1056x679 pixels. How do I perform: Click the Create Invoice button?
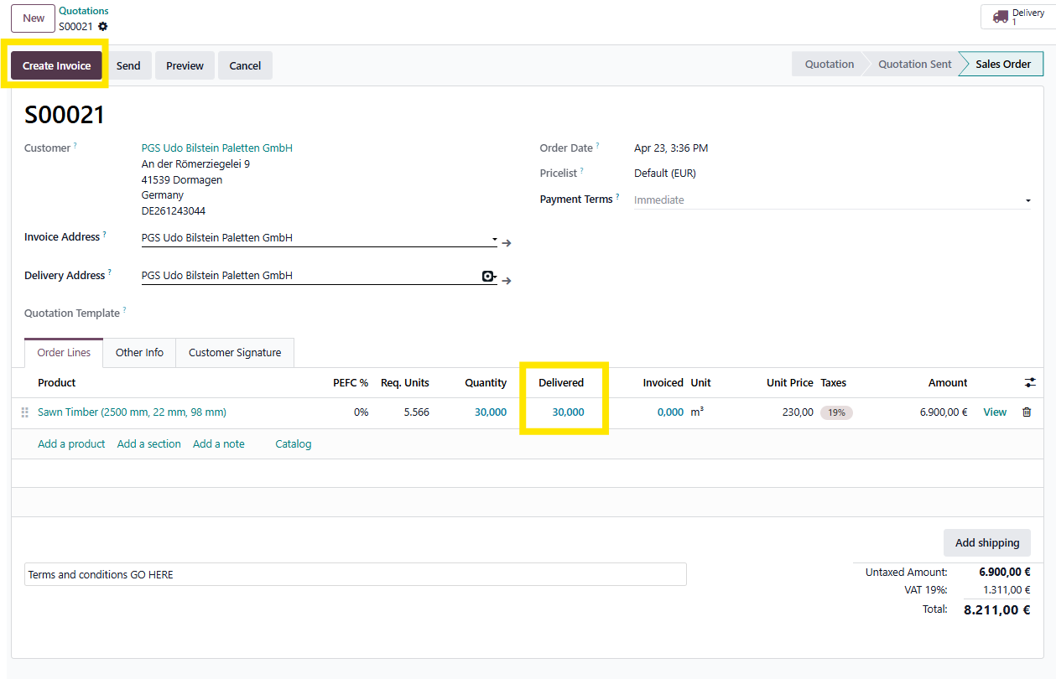56,65
